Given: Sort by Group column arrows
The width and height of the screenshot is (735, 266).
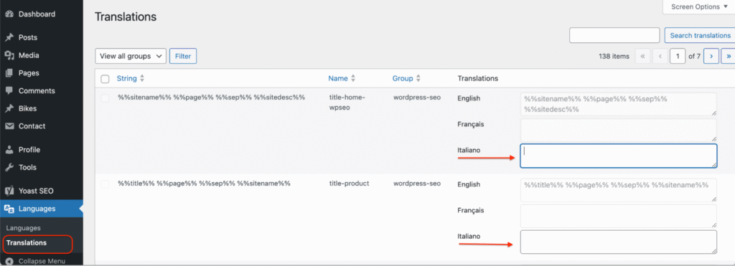Looking at the screenshot, I should click(418, 79).
